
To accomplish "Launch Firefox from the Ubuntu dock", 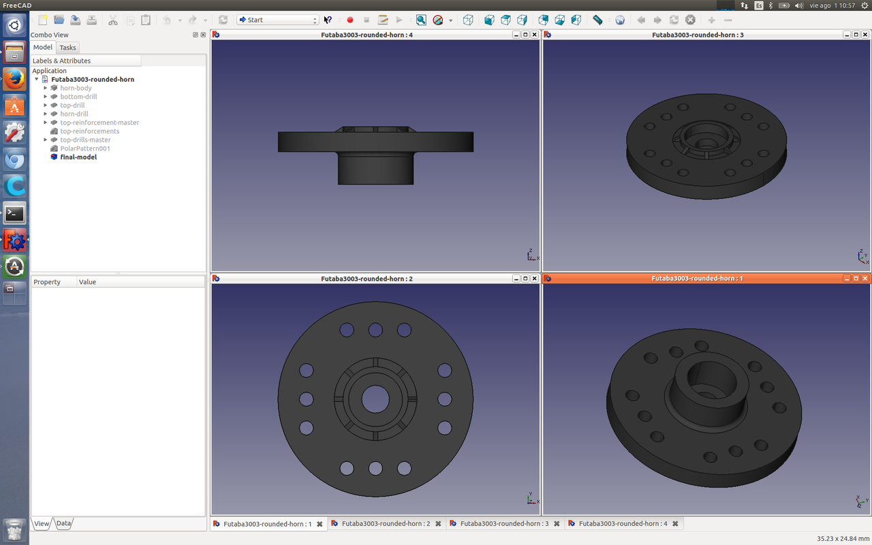I will 14,80.
